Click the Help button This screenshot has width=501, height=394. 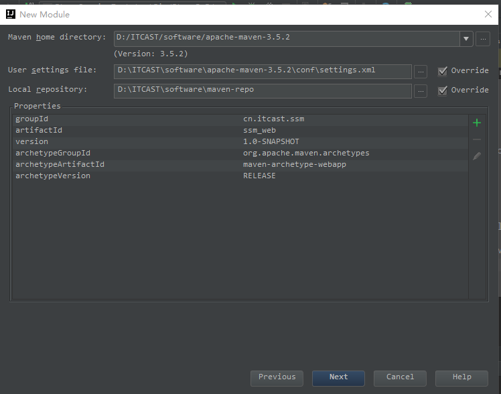point(461,379)
